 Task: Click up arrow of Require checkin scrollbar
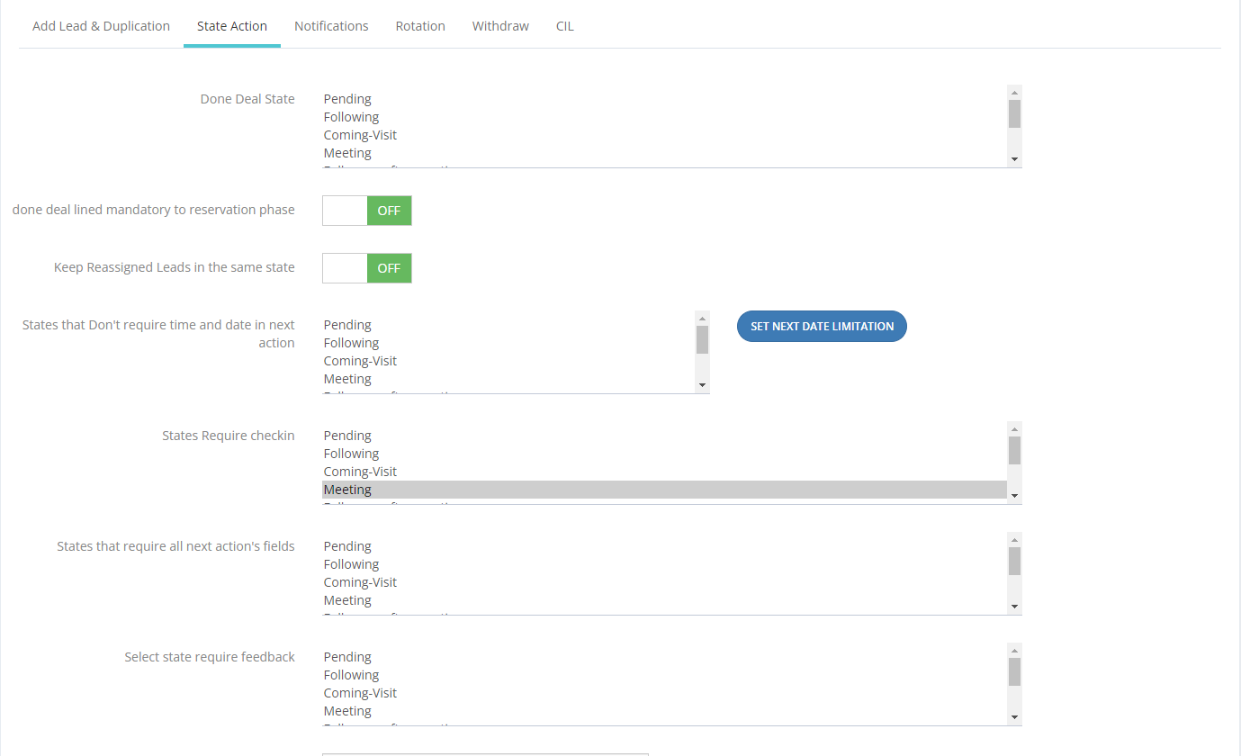pos(1014,428)
